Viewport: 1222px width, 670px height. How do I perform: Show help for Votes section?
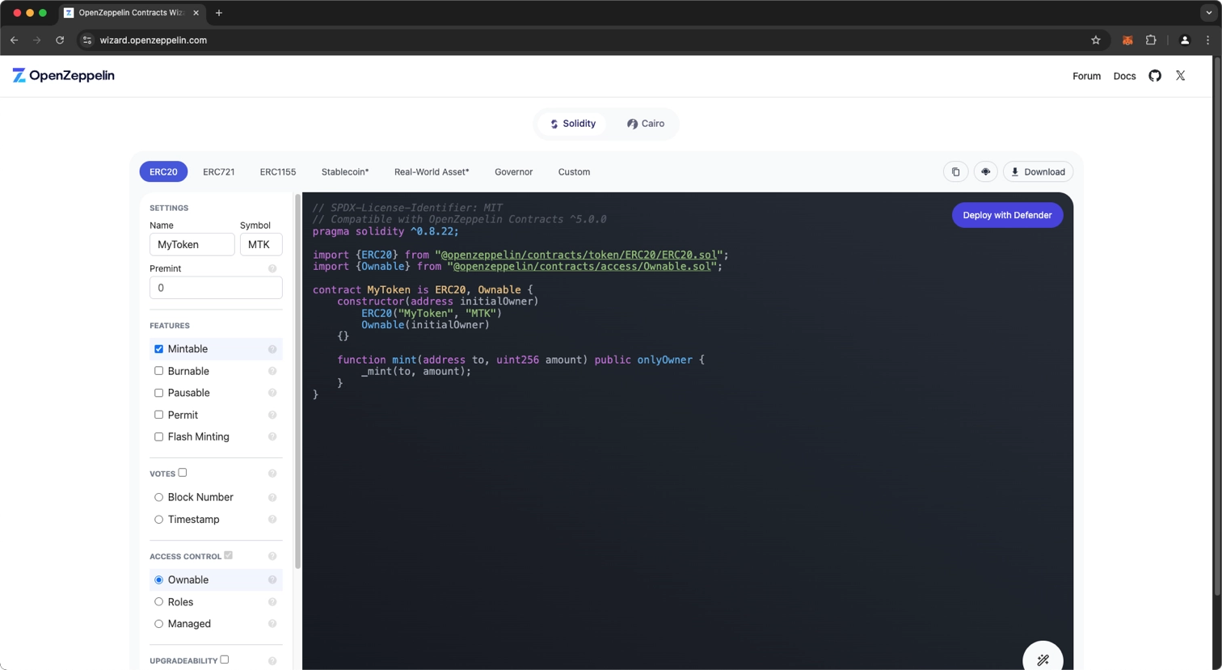tap(272, 474)
